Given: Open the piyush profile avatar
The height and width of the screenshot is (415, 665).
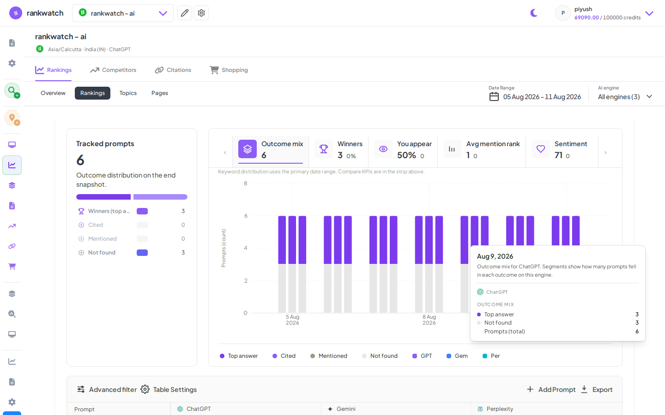Looking at the screenshot, I should click(563, 13).
